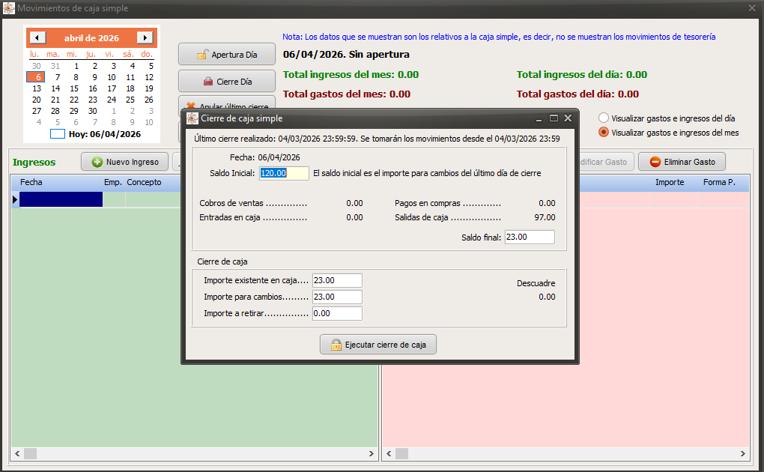
Task: Maximize the Cierre de caja simple dialog
Action: pos(554,118)
